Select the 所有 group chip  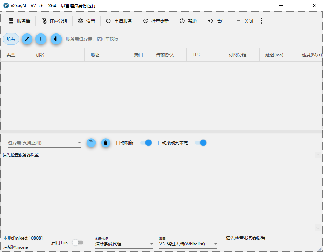click(x=11, y=39)
